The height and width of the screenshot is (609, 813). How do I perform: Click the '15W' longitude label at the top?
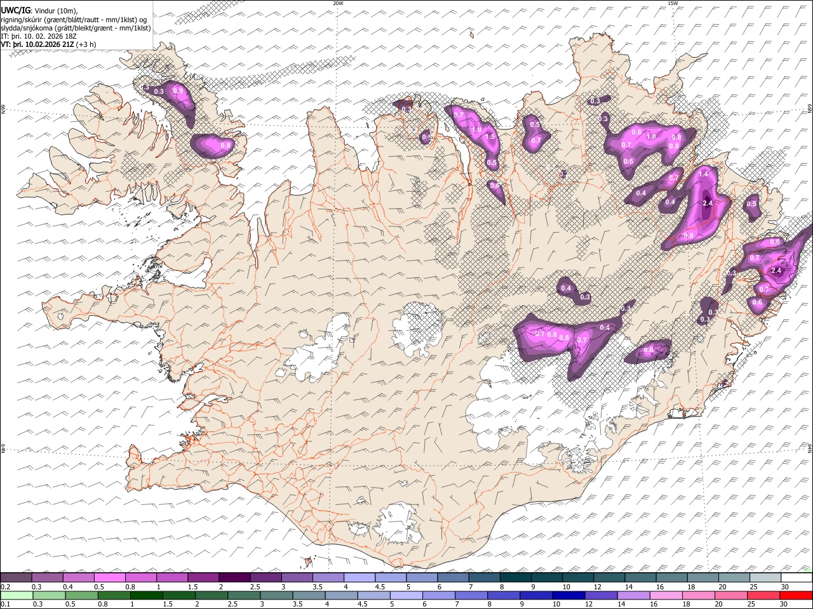point(673,3)
